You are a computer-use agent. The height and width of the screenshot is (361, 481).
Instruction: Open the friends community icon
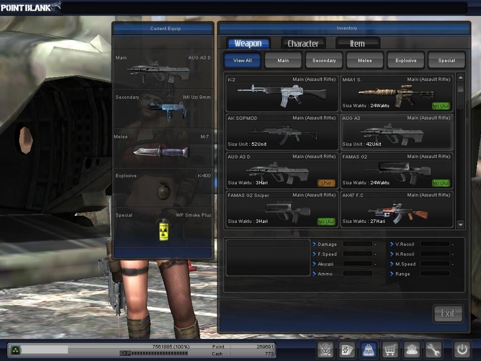coord(412,349)
